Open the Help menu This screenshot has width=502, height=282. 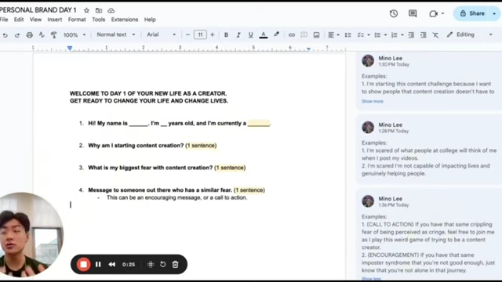tap(150, 20)
